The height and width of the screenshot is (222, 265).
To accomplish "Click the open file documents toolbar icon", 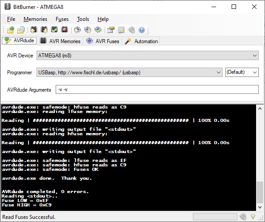I will pyautogui.click(x=21, y=30).
